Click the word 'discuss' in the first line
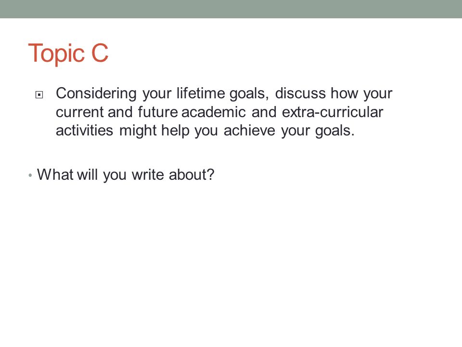 300,93
